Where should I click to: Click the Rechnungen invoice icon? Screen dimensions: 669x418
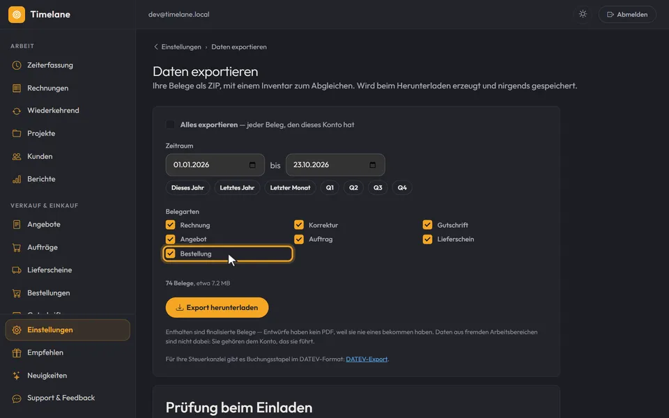point(17,88)
